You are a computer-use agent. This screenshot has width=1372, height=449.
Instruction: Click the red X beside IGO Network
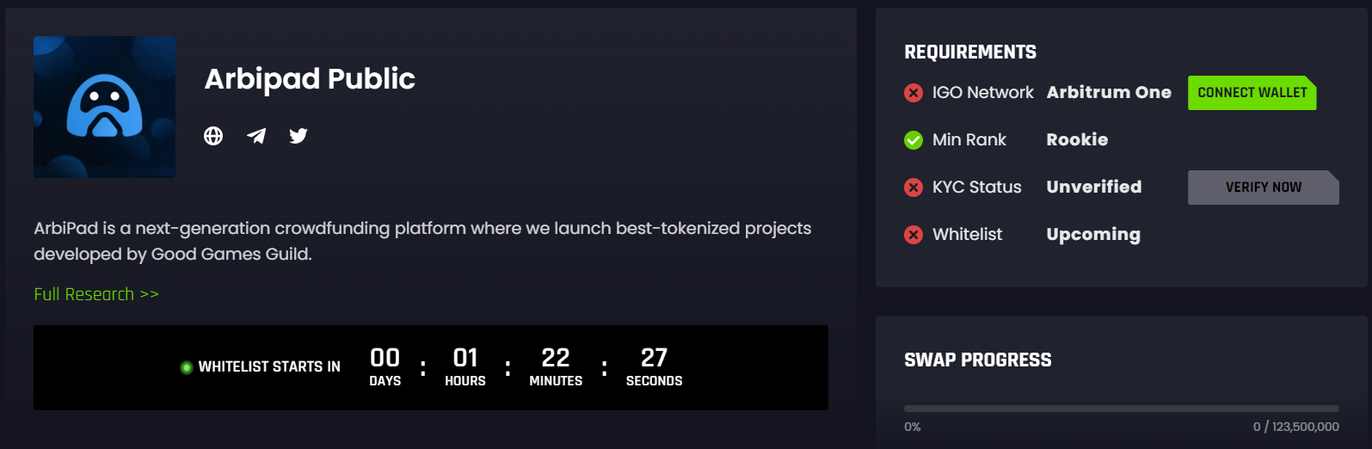(914, 93)
